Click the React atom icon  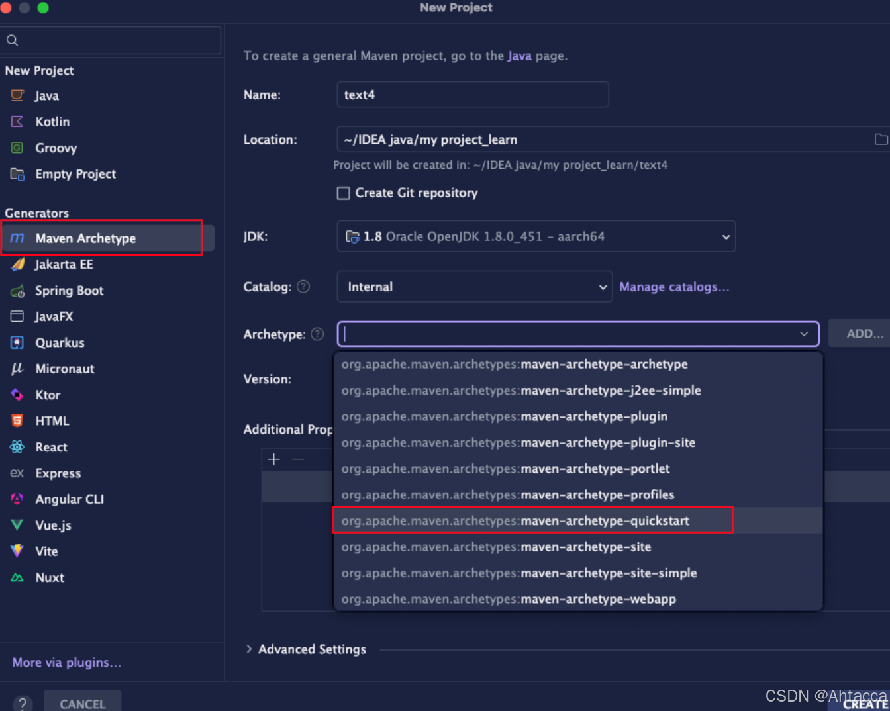point(17,447)
